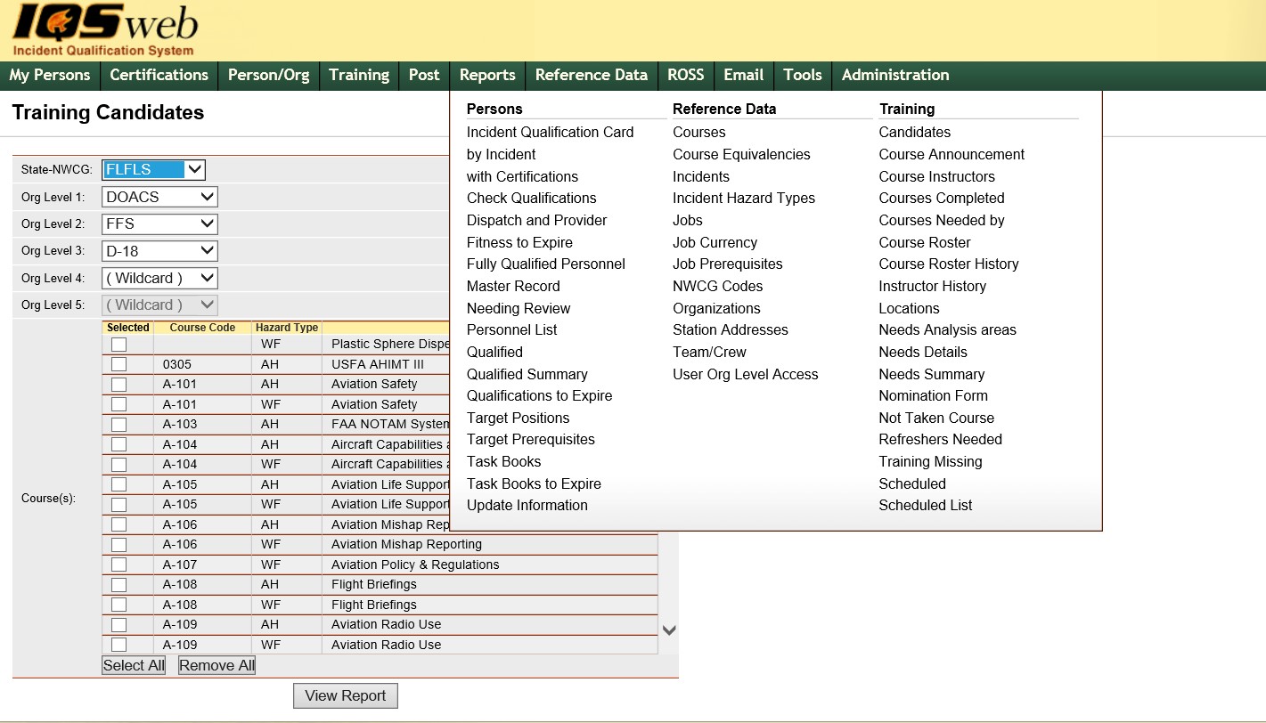
Task: Open Update Information report
Action: point(527,505)
